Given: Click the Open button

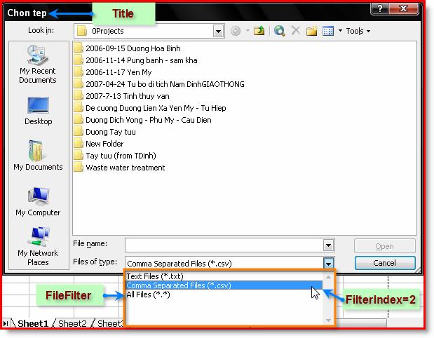Looking at the screenshot, I should click(385, 246).
